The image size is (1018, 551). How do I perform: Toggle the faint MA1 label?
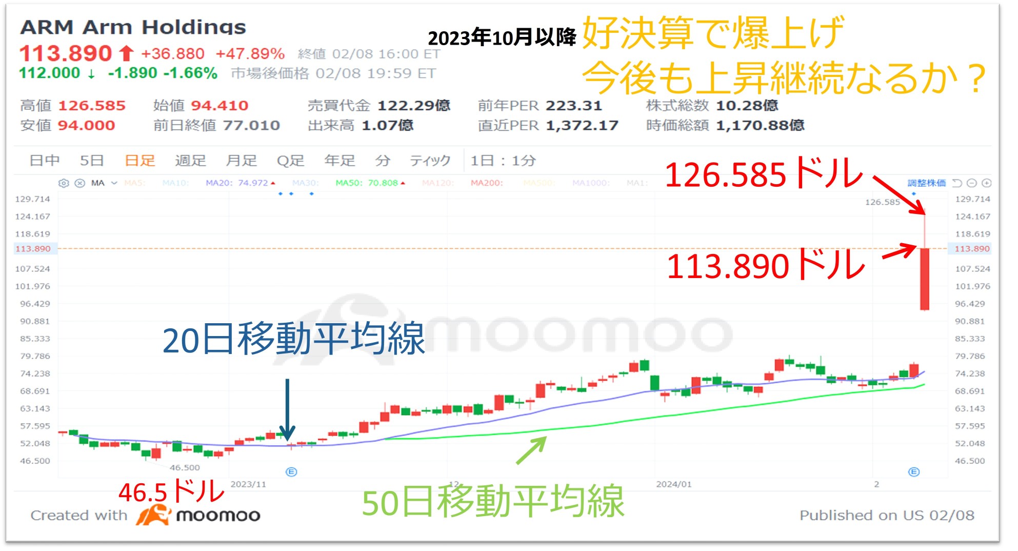pos(637,183)
